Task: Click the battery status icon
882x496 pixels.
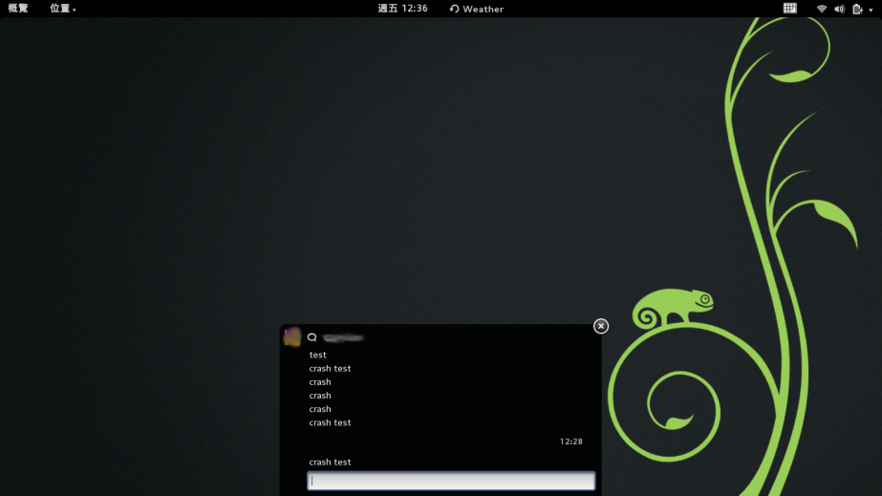Action: pos(857,9)
